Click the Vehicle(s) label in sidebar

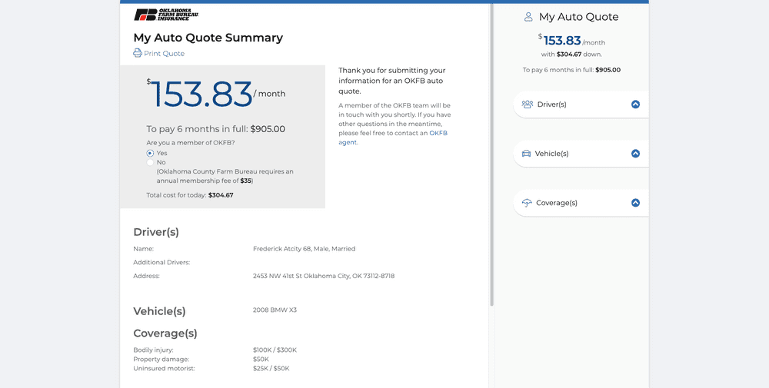[x=551, y=154]
